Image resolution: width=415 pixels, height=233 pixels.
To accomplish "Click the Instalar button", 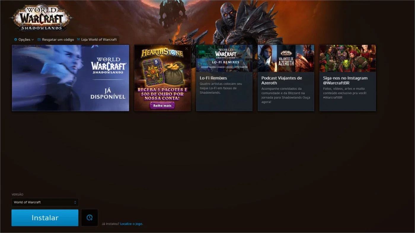I will tap(45, 218).
